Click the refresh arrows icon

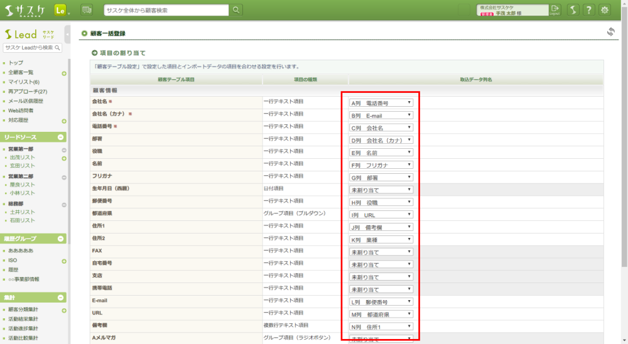610,32
